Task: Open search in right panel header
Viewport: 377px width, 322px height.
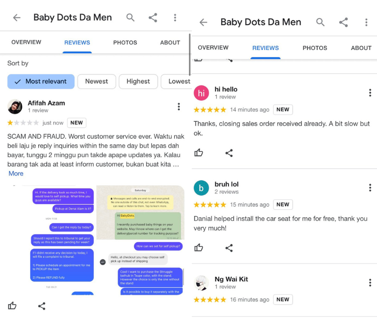Action: [320, 22]
